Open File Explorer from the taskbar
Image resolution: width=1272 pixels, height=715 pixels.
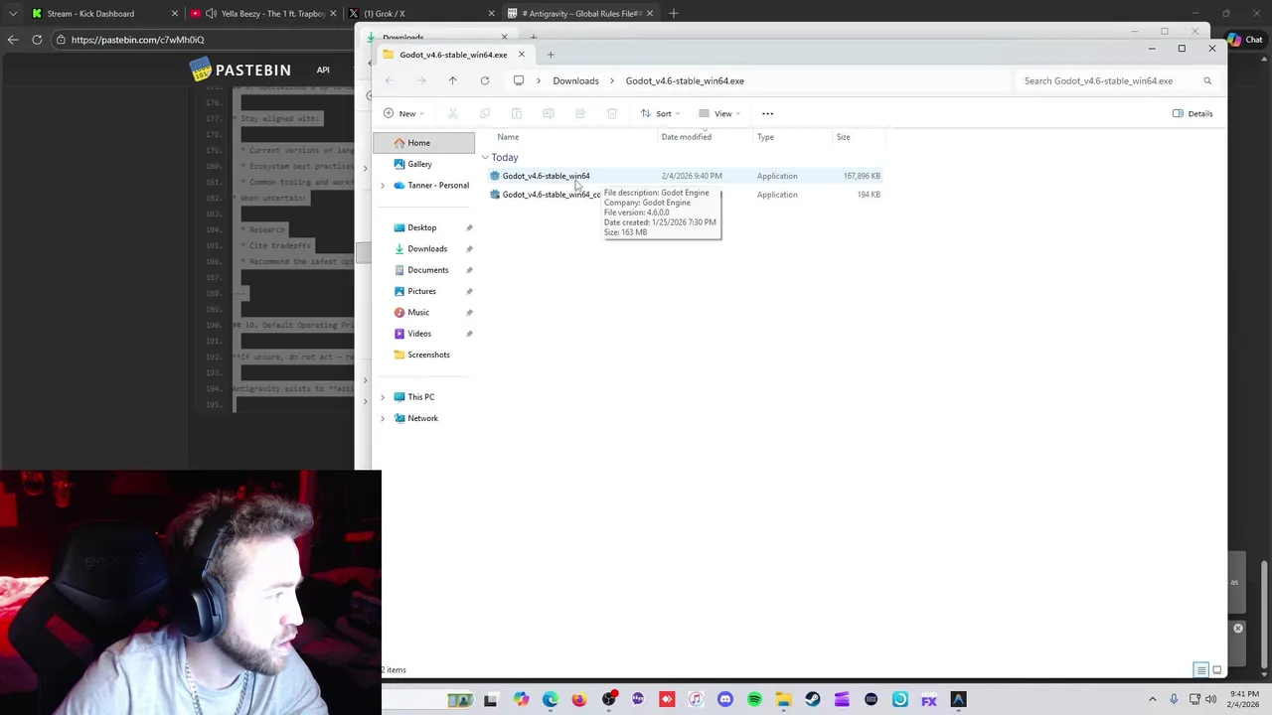point(783,699)
